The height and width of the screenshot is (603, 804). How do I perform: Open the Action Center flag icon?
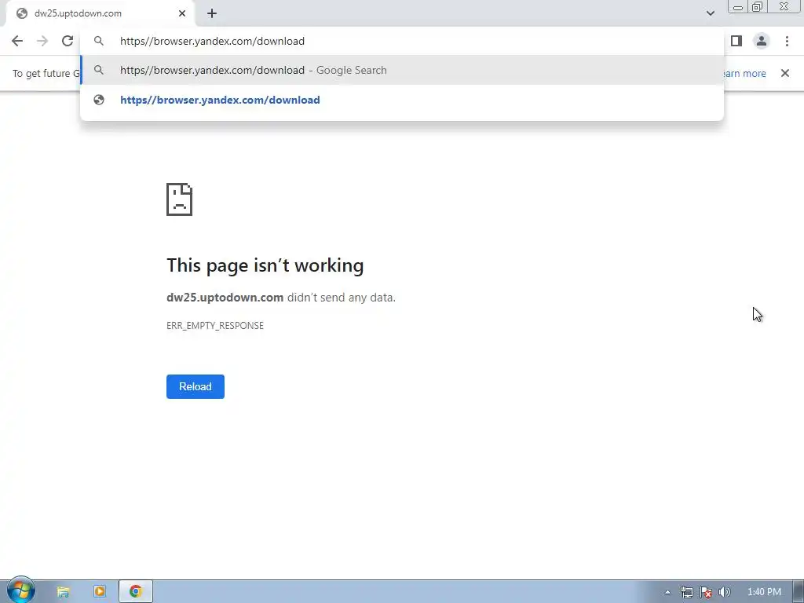[x=706, y=592]
